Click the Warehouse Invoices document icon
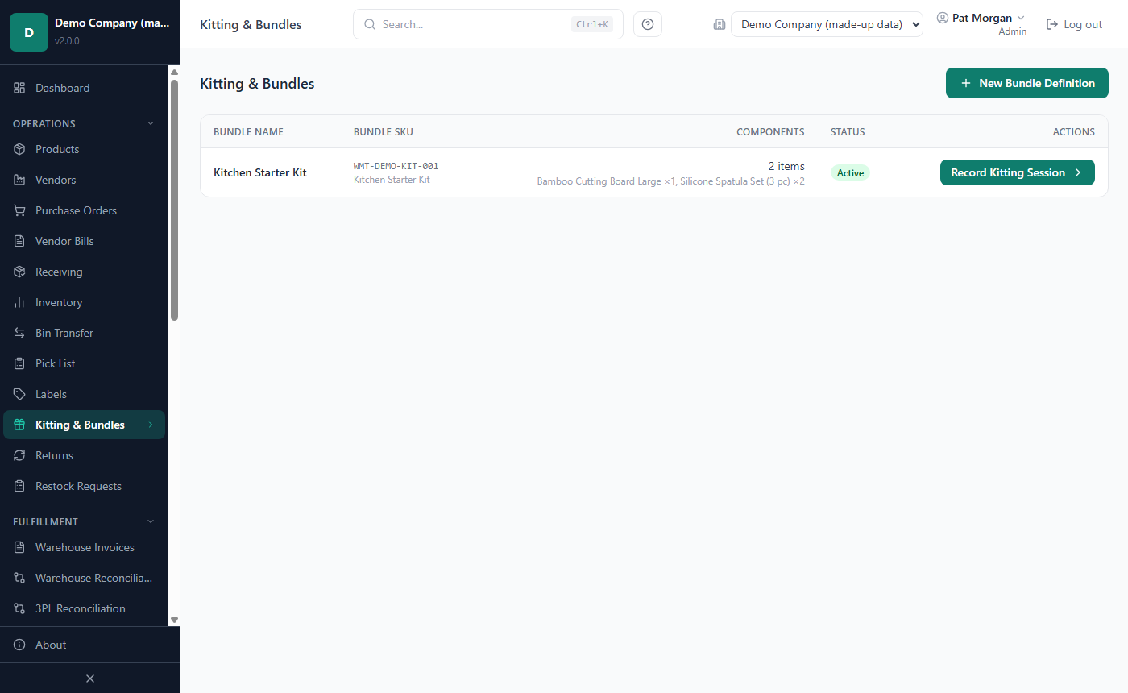The image size is (1128, 693). coord(19,547)
